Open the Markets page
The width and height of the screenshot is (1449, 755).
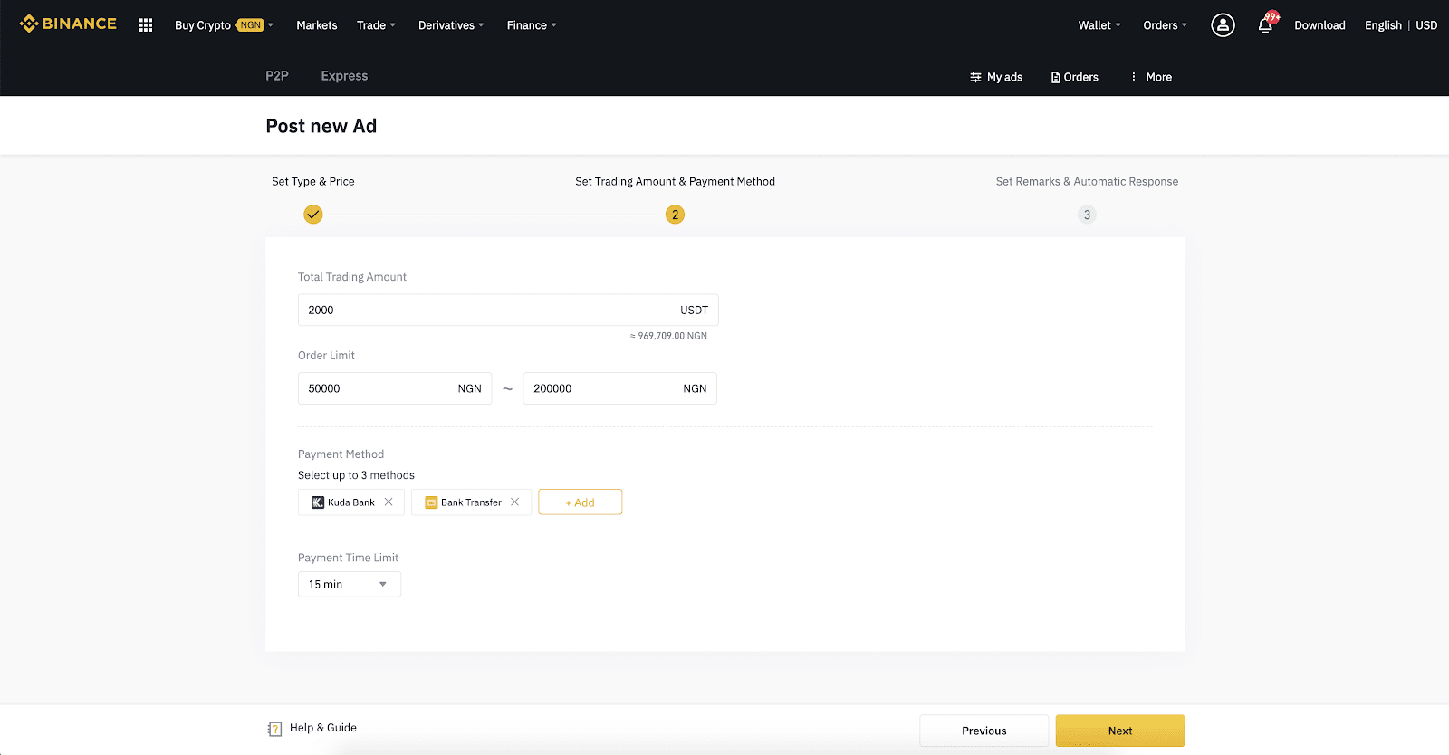point(317,25)
